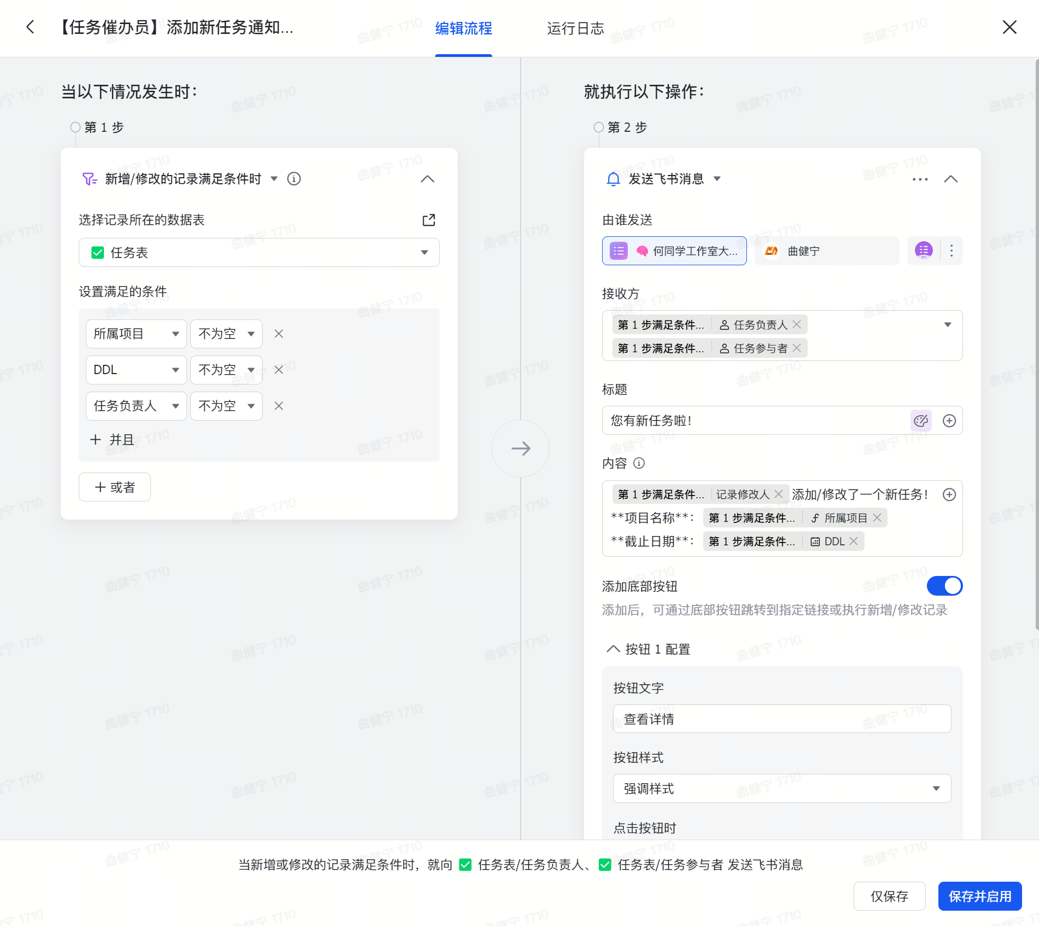
Task: Remove the 任务参与者 recipient tag
Action: click(797, 348)
